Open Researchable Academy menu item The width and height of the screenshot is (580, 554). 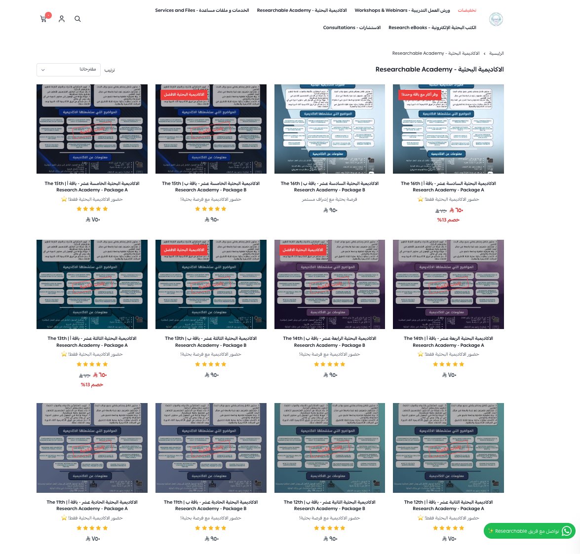tap(302, 10)
